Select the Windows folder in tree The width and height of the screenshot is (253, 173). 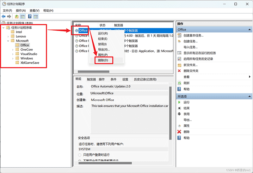click(27, 58)
